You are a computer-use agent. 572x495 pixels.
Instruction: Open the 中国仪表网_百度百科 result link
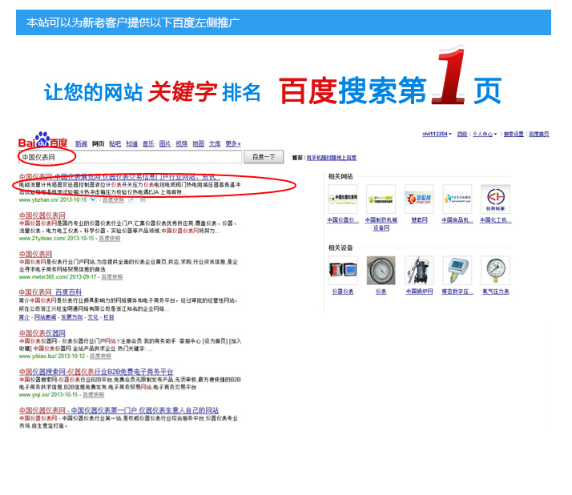point(50,292)
